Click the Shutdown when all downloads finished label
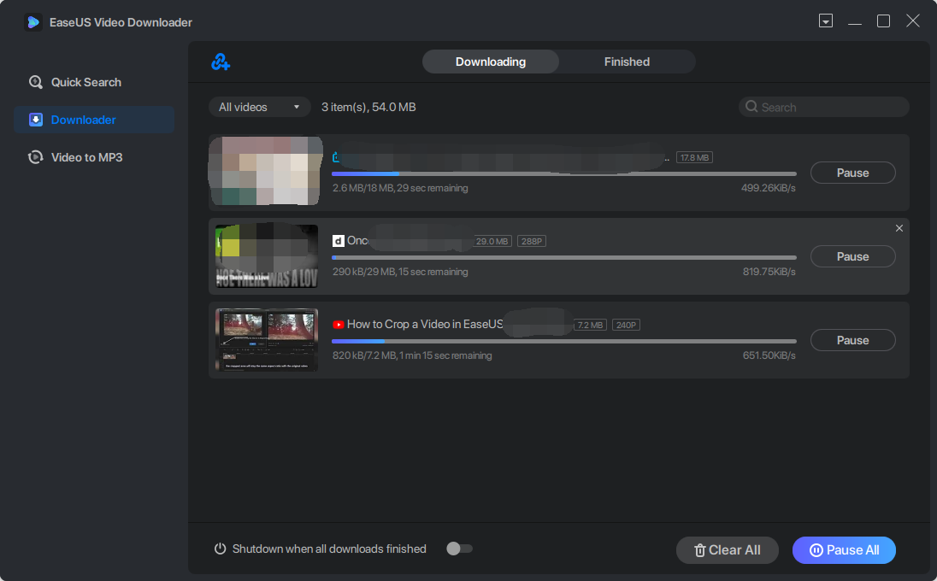The width and height of the screenshot is (937, 581). click(329, 549)
